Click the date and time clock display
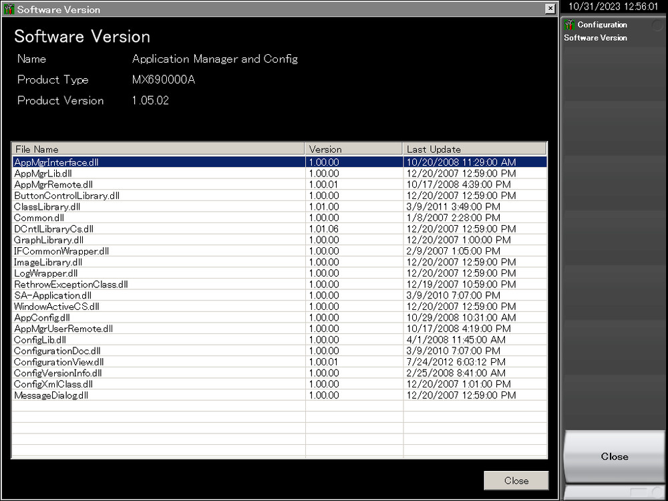 [613, 7]
